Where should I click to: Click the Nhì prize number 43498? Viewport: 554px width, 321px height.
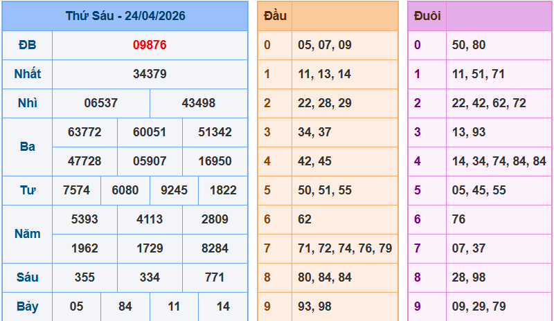coord(199,103)
